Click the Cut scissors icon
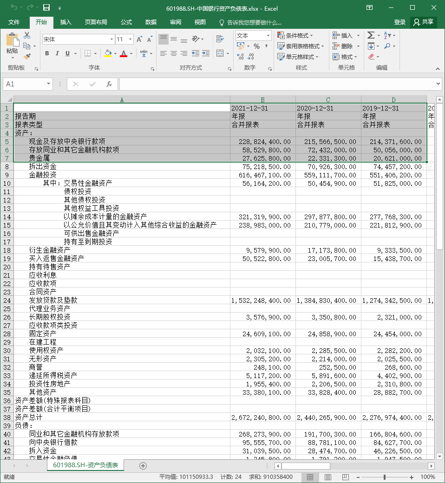 27,35
